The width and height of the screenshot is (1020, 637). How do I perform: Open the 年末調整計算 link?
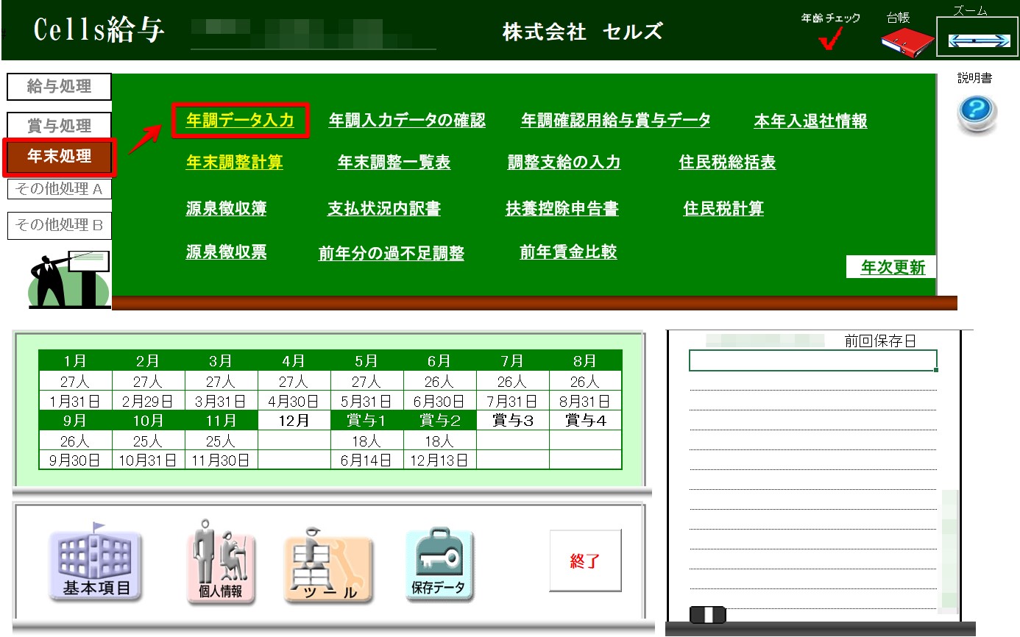click(234, 163)
